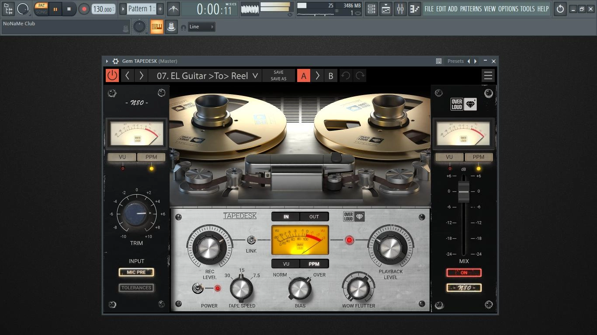
Task: Select PPM mode on the left input meter
Action: (x=151, y=157)
